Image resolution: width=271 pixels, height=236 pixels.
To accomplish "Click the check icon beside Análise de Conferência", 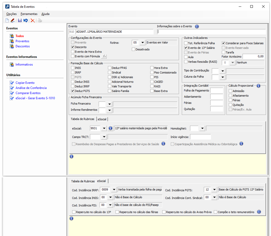I will tap(12, 88).
